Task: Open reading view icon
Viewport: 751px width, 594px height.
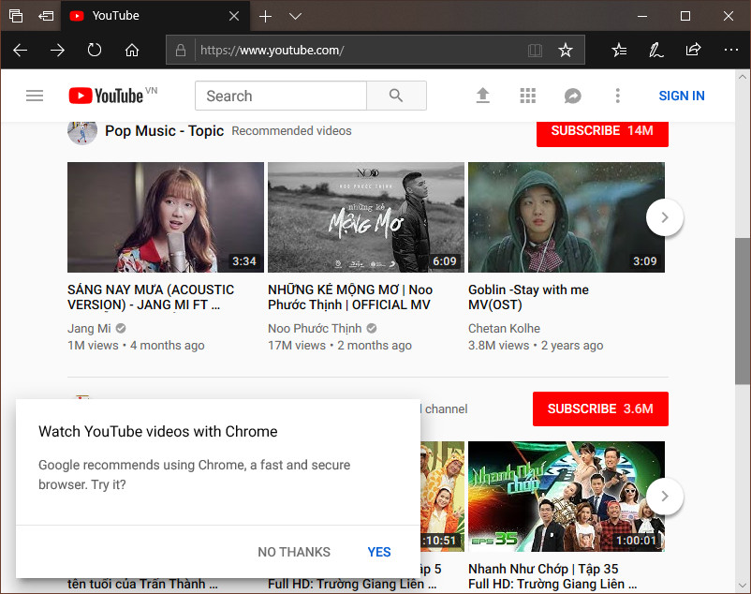Action: [x=535, y=50]
